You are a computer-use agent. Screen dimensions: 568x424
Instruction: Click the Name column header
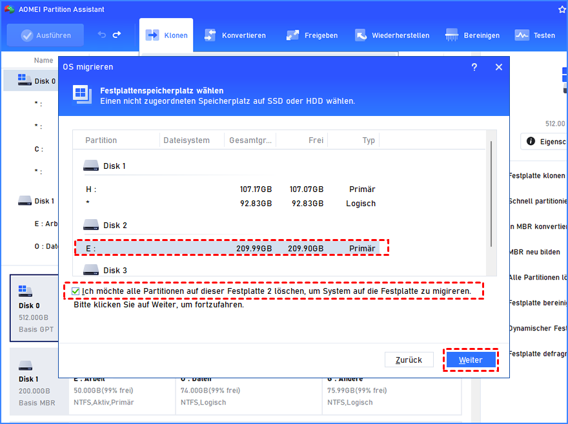tap(43, 61)
